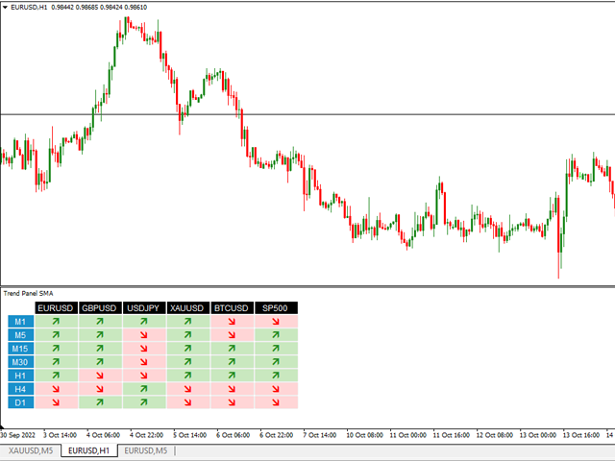Click XAUUSD H4 down-trend arrow

(188, 389)
